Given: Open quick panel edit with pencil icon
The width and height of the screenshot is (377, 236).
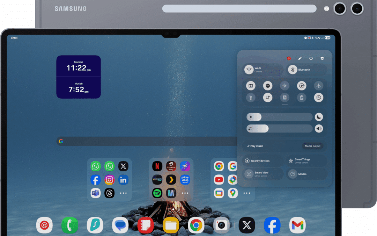Looking at the screenshot, I should pos(300,58).
